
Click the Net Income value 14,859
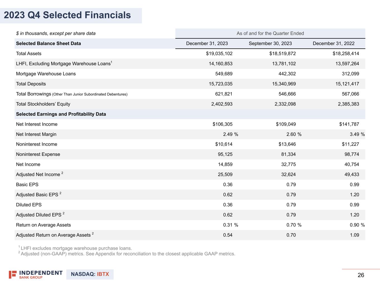[x=225, y=164]
